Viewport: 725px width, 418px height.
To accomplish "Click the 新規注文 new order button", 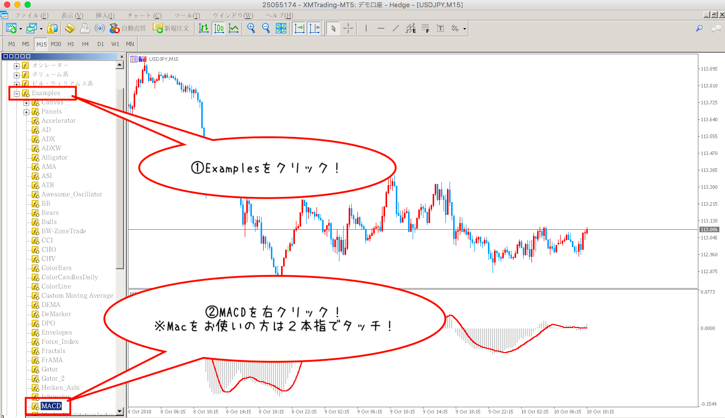I will [x=171, y=28].
